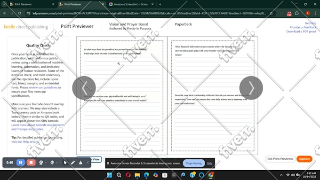Reload the page
The height and width of the screenshot is (180, 320).
click(20, 13)
